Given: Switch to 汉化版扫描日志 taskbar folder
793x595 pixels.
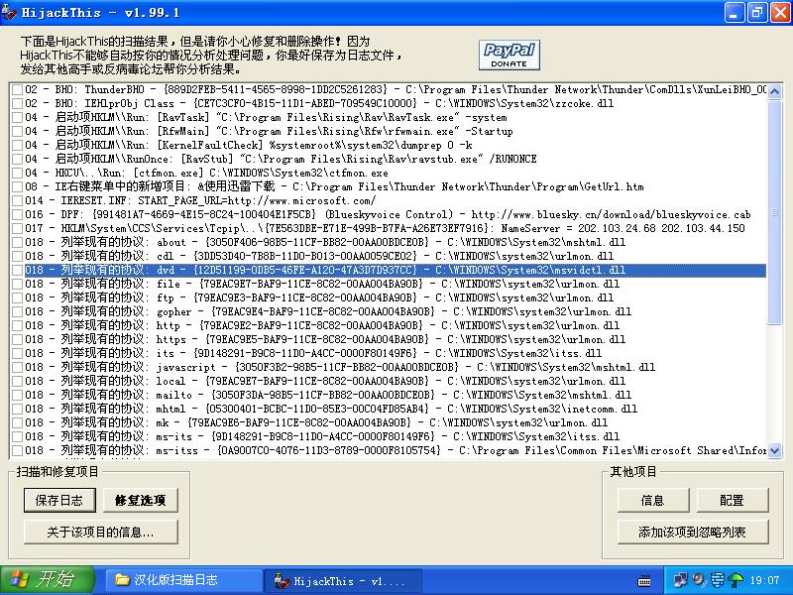Looking at the screenshot, I should click(x=183, y=580).
